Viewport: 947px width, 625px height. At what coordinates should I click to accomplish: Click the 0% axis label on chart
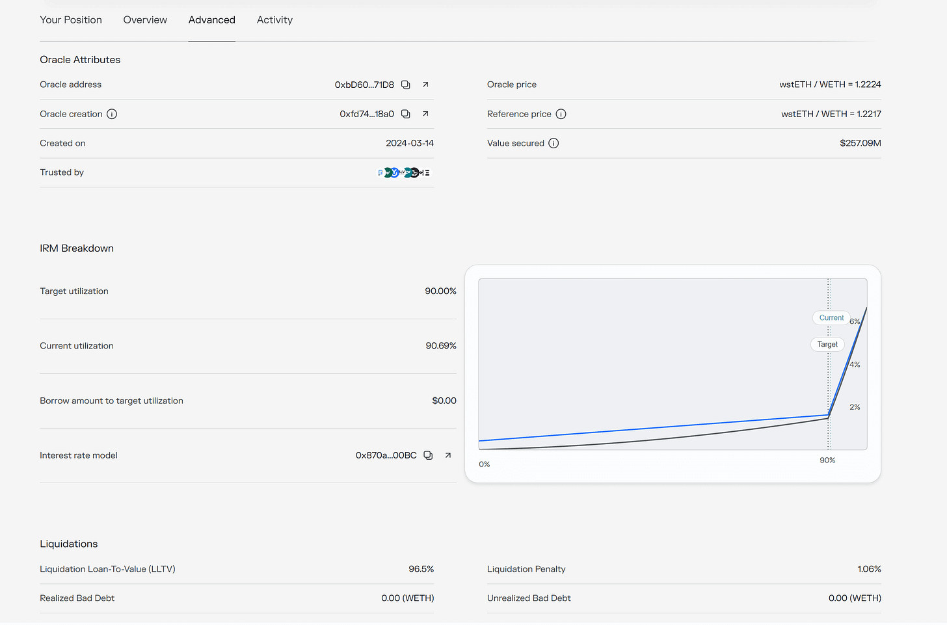485,464
